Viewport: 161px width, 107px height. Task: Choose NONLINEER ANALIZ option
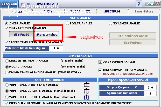point(111,23)
